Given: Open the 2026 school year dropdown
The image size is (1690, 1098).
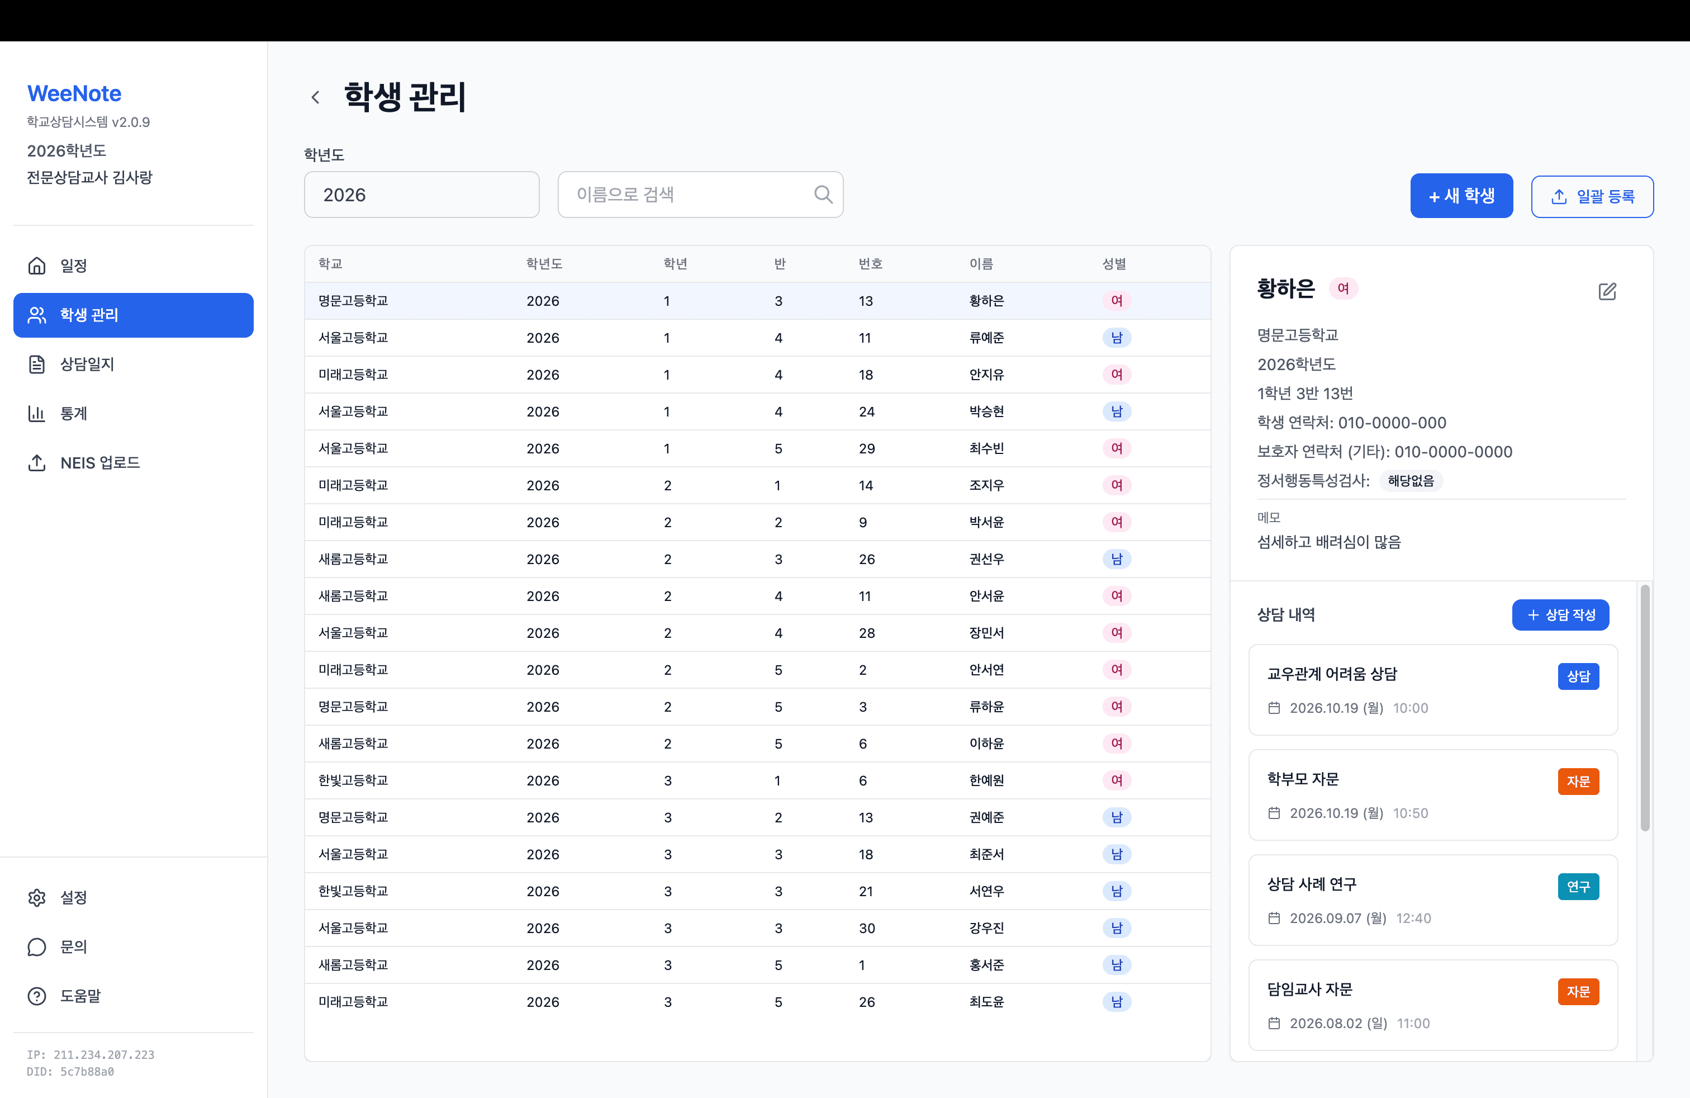Looking at the screenshot, I should pos(421,194).
